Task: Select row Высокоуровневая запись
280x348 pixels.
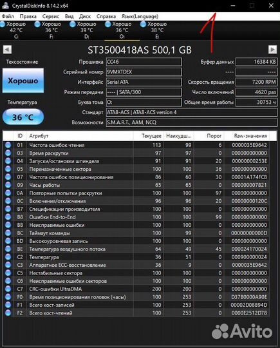Action: (136, 241)
